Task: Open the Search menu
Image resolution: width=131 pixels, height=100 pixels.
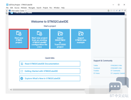Action: click(x=39, y=8)
